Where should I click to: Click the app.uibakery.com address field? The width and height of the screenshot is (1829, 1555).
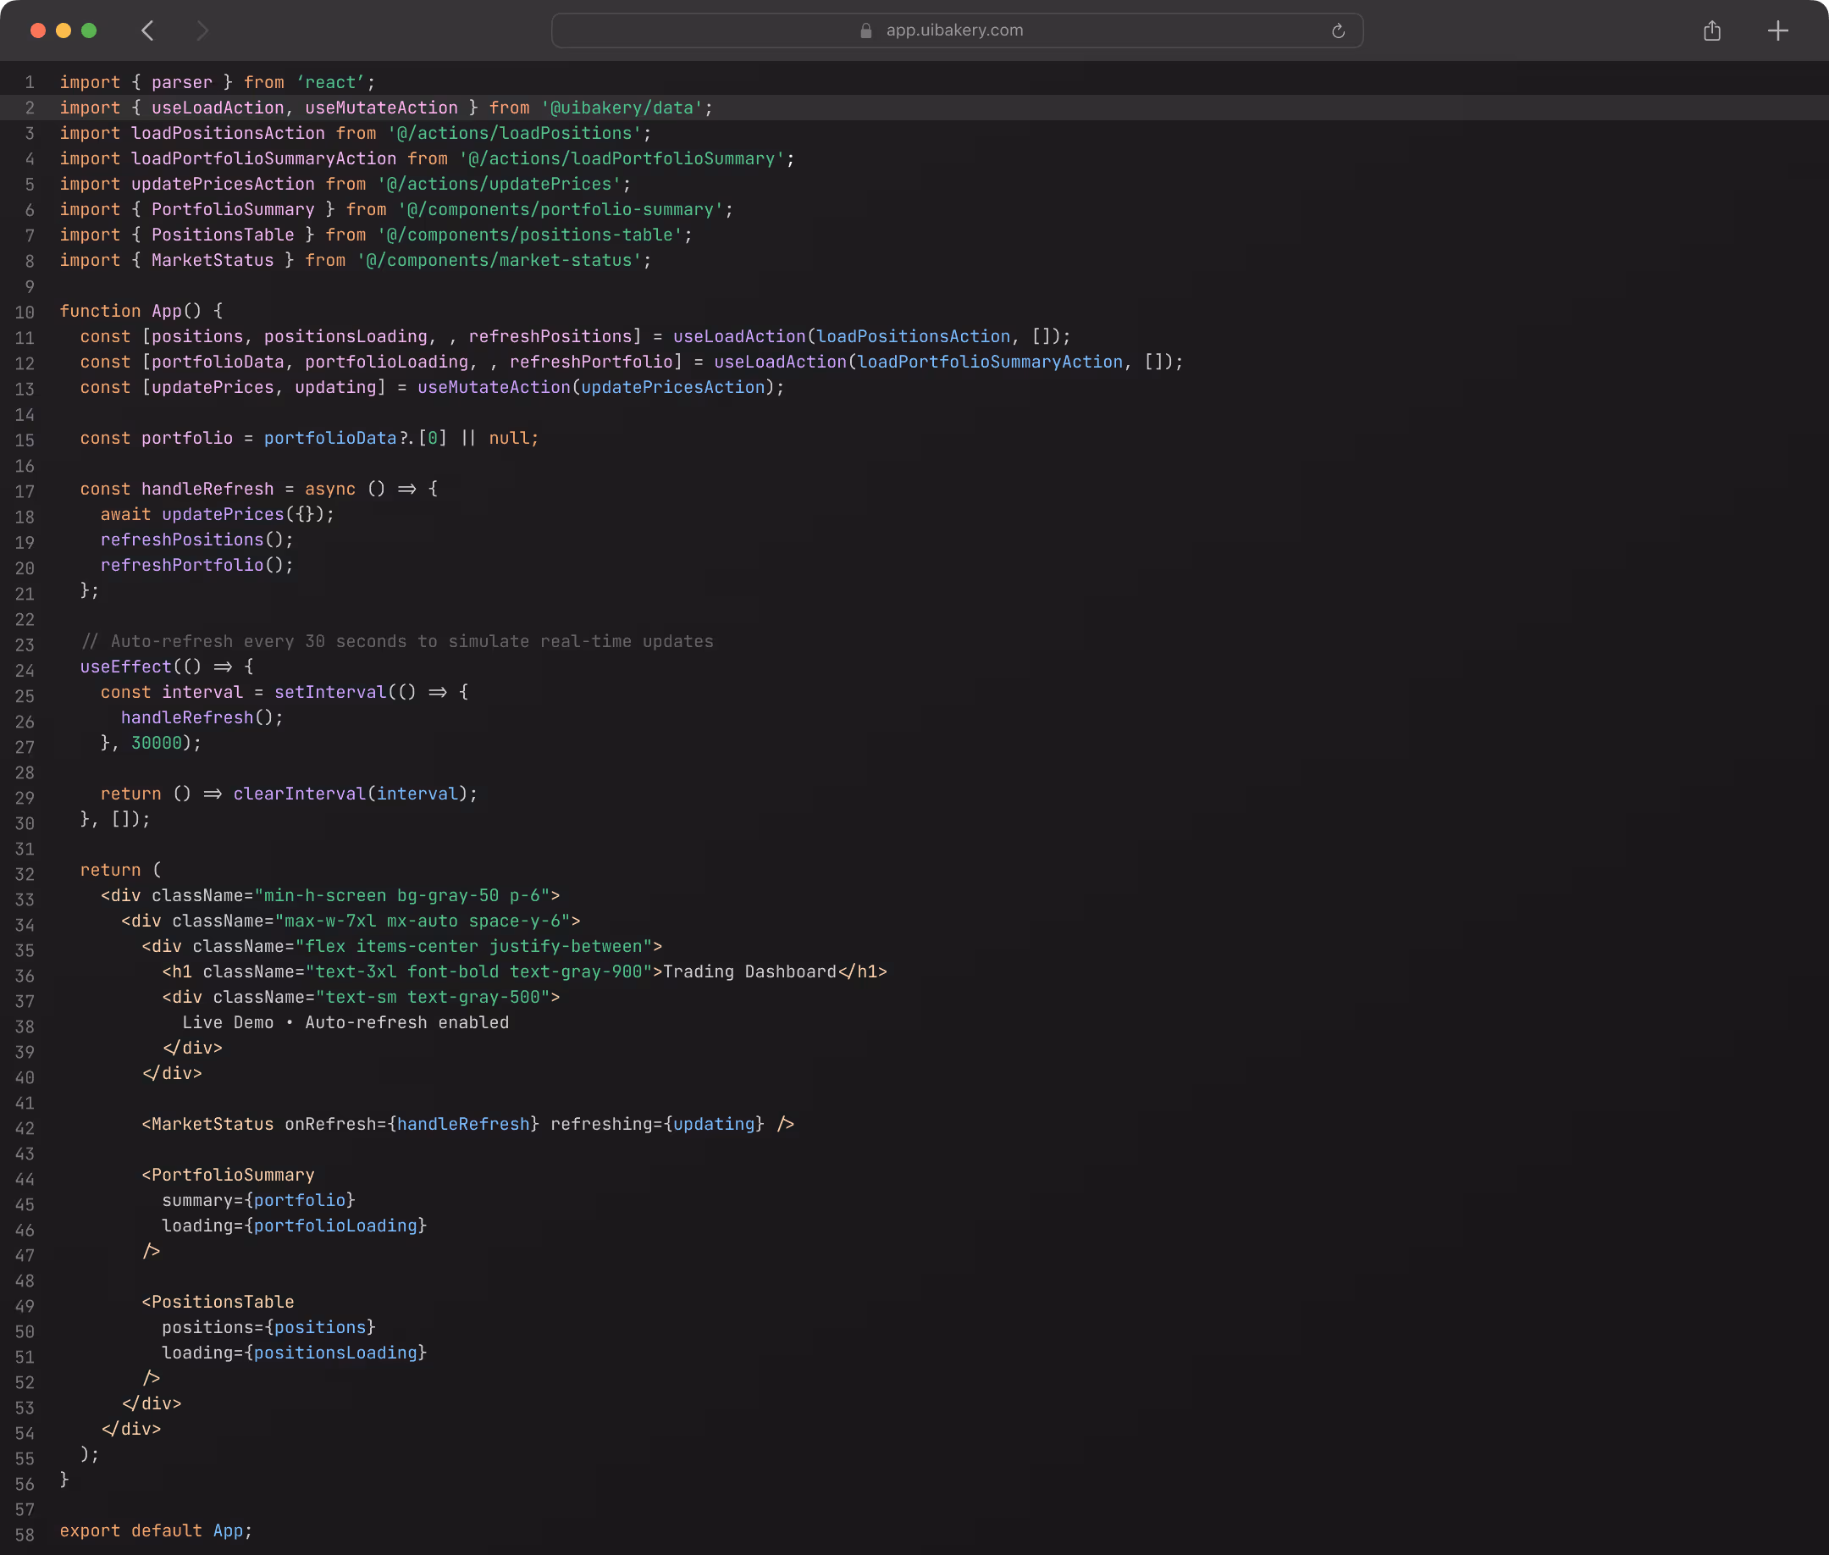[x=954, y=30]
